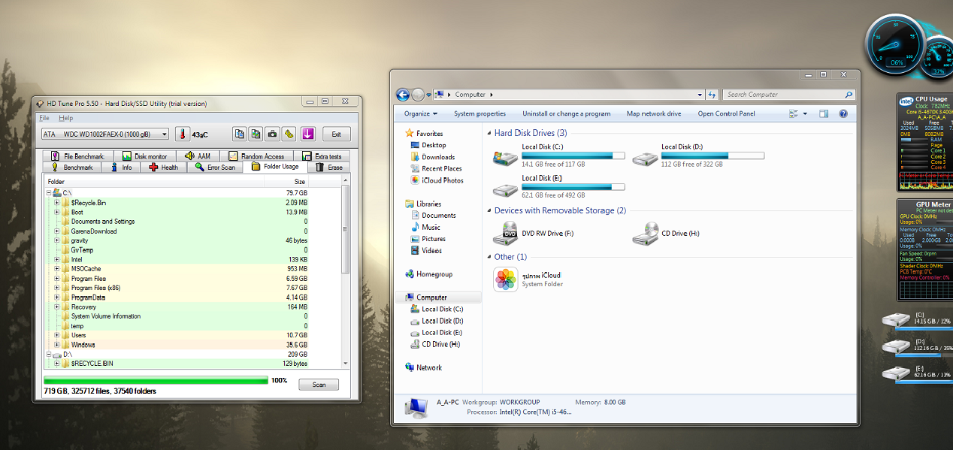Screen dimensions: 953x450
Task: Click the Local Disk (D:) capacity bar
Action: point(712,156)
